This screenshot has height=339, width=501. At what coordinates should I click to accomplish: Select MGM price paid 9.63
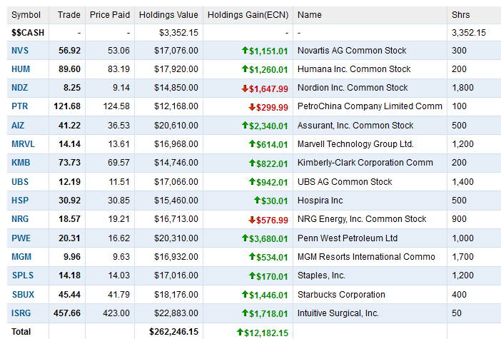(121, 256)
